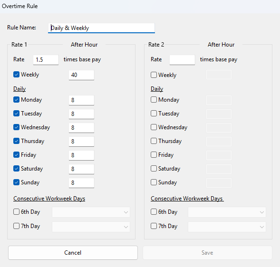This screenshot has width=280, height=267.
Task: Check Rate 2 Tuesday checkbox
Action: tap(154, 114)
